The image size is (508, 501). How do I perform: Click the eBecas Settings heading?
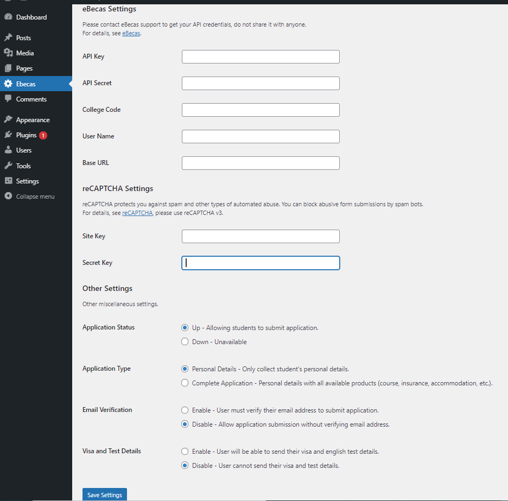pos(110,9)
